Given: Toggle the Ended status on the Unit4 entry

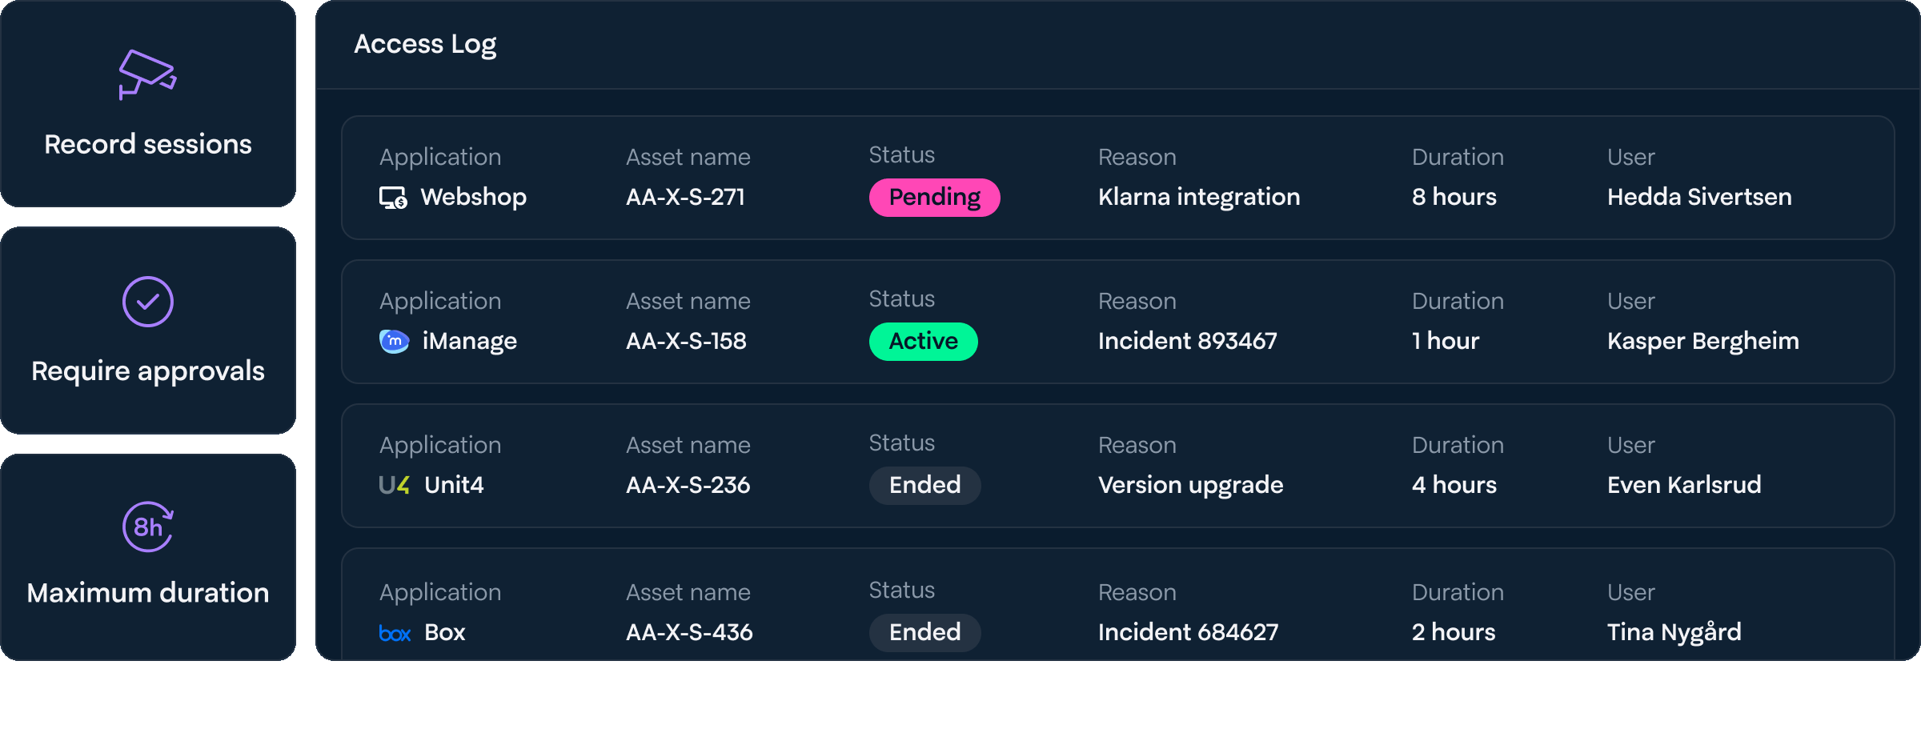Looking at the screenshot, I should (924, 485).
